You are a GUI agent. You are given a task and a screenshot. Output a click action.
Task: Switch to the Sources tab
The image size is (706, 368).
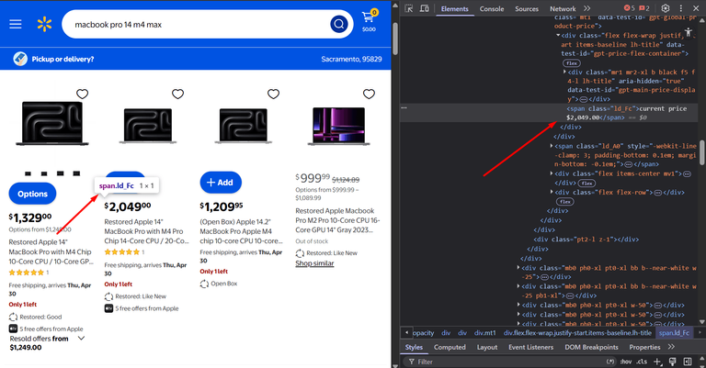(x=527, y=8)
